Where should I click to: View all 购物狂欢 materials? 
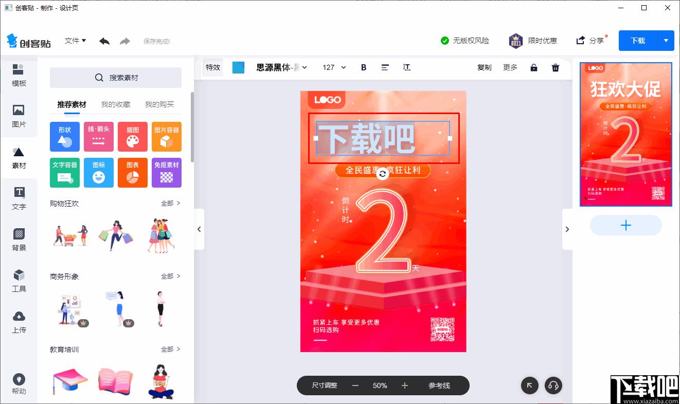(x=171, y=204)
